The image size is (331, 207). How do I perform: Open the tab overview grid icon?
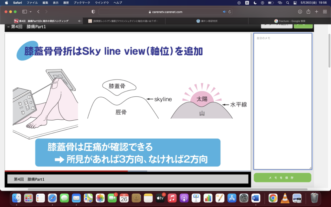click(325, 12)
